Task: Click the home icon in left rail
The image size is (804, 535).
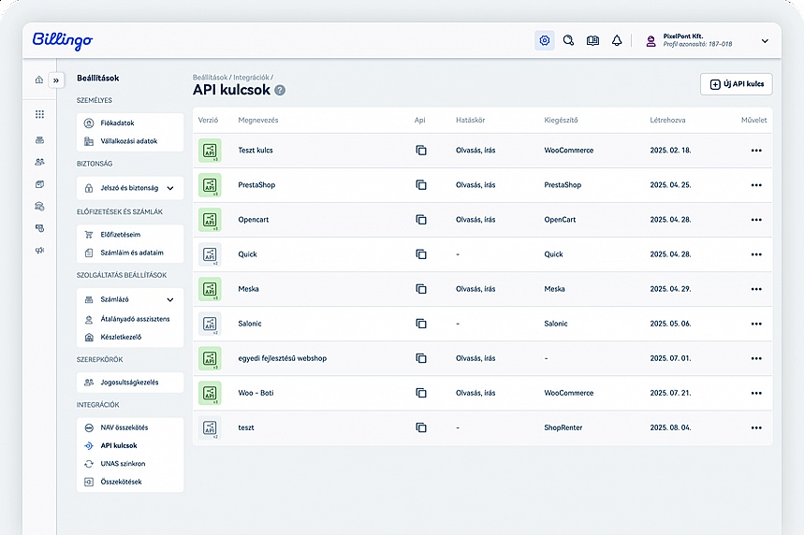Action: 38,80
